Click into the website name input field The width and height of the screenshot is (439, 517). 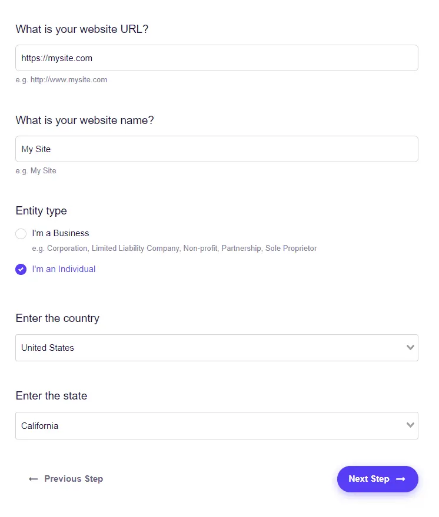click(x=217, y=149)
